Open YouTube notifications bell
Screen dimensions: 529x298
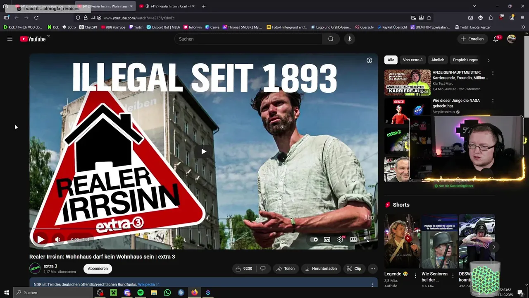496,39
